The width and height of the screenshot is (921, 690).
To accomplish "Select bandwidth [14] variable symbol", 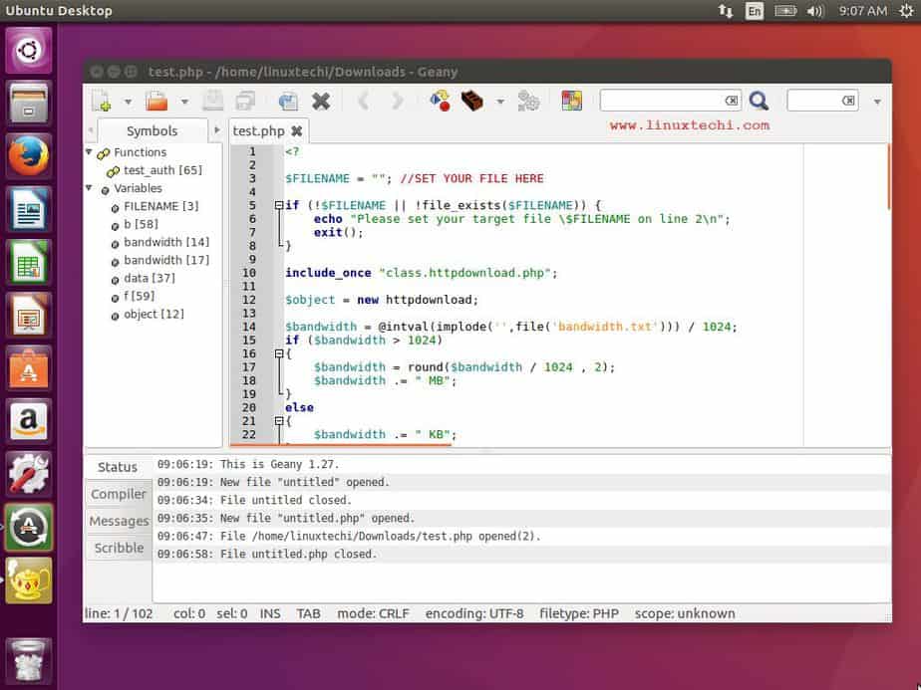I will click(166, 242).
